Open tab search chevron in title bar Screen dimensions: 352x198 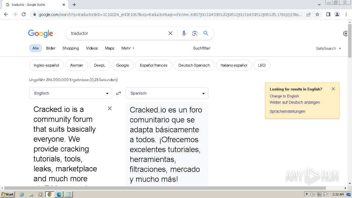[319, 5]
